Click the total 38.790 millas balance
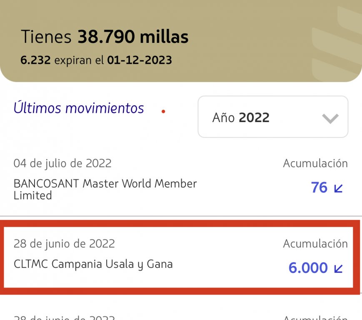362x320 pixels. (133, 37)
